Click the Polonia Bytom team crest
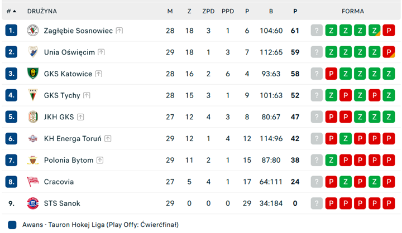402x233 pixels. pyautogui.click(x=32, y=160)
